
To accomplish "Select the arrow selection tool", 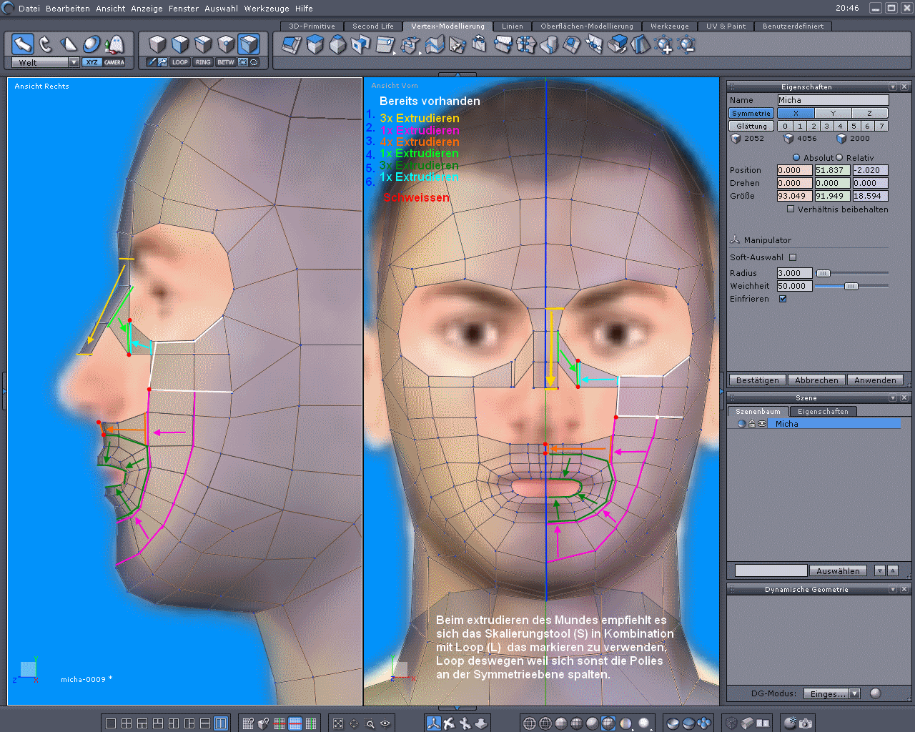I will [23, 44].
